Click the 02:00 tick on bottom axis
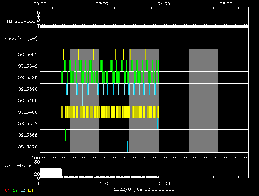259x196 pixels. click(102, 183)
